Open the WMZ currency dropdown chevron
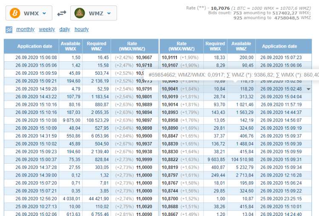Image resolution: width=319 pixels, height=216 pixels. pos(109,13)
